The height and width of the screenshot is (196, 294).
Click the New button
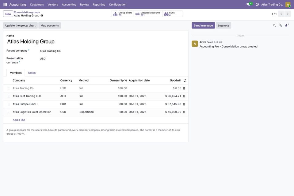(x=8, y=14)
